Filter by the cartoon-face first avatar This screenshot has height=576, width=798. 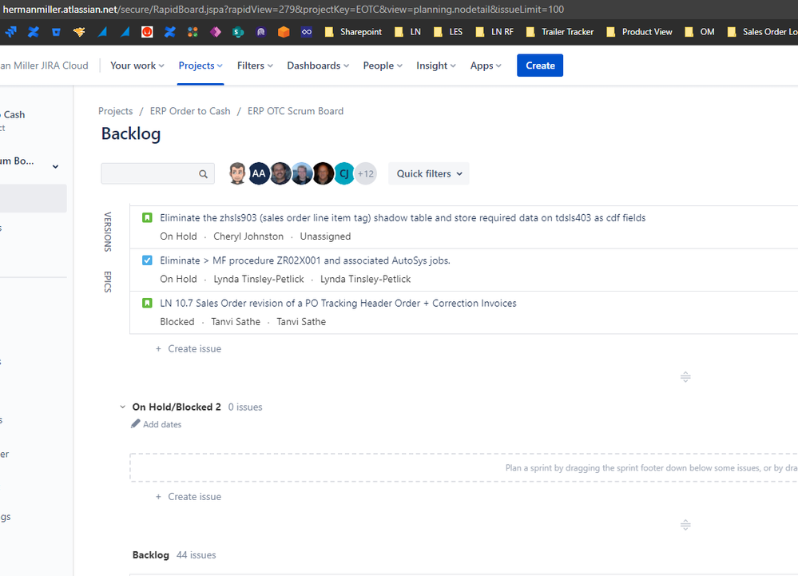(237, 173)
